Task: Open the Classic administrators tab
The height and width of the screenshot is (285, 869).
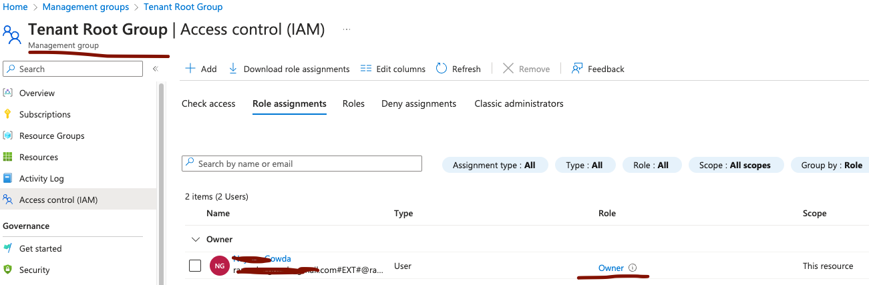Action: 519,103
